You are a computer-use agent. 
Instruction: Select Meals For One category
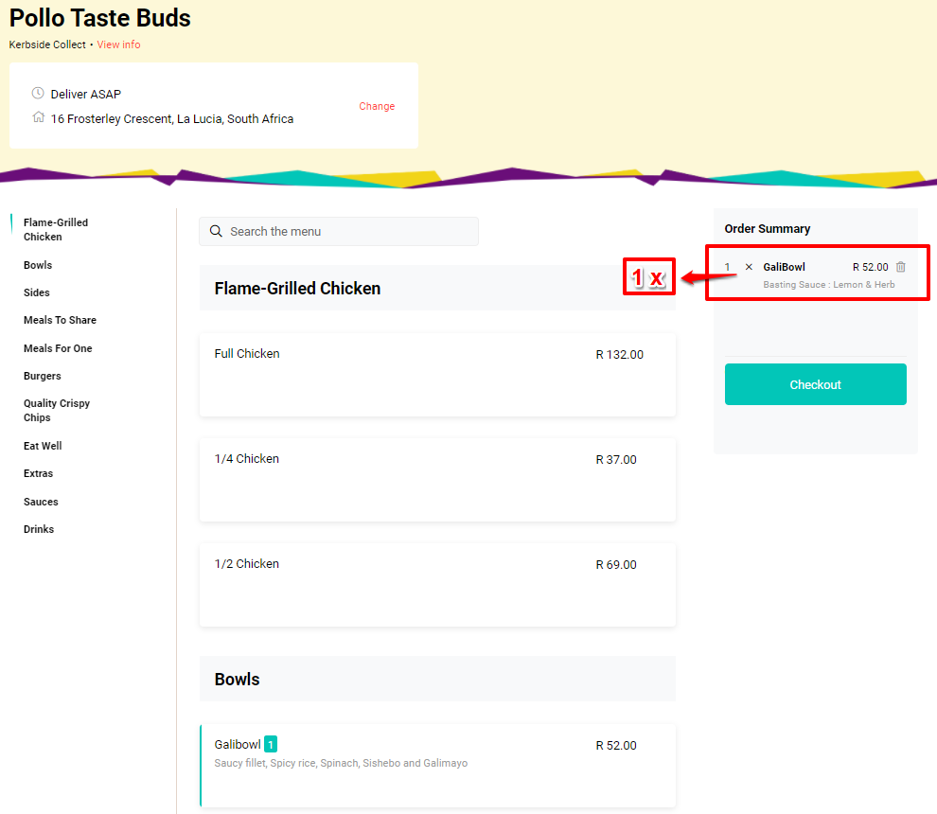(58, 347)
